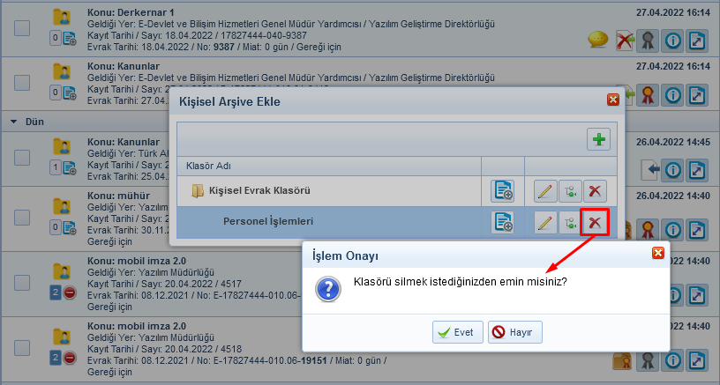The width and height of the screenshot is (720, 385).
Task: Click the document arrow icon on Kanunlar 26.04.2022
Action: (650, 170)
